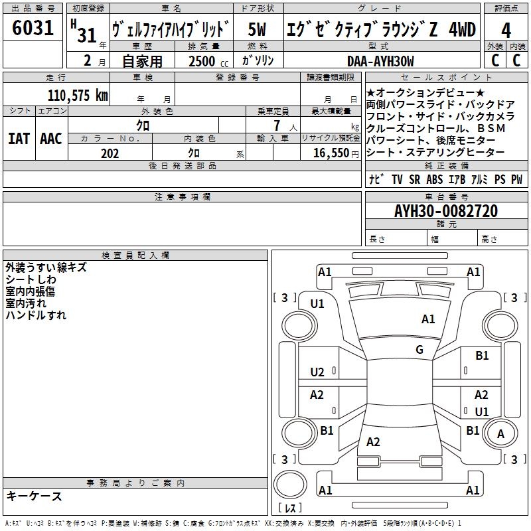Select inspector note ハンドルすれ
Viewport: 531px width, 531px height.
tap(36, 315)
